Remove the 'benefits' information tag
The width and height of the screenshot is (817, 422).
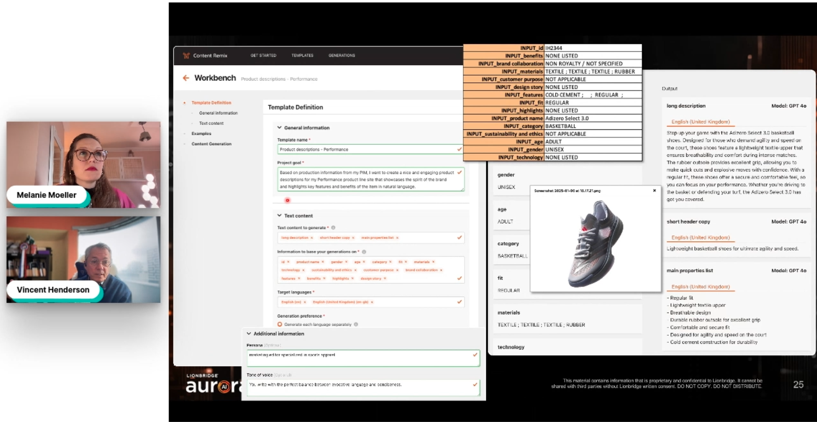pyautogui.click(x=325, y=279)
